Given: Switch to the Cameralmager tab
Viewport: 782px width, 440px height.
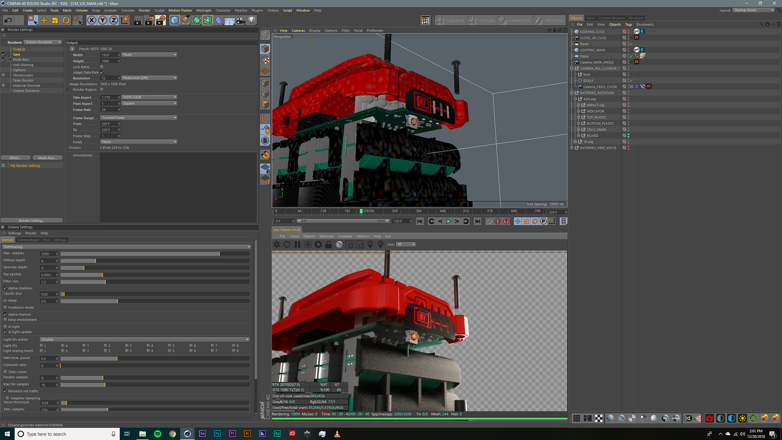Looking at the screenshot, I should (x=28, y=240).
